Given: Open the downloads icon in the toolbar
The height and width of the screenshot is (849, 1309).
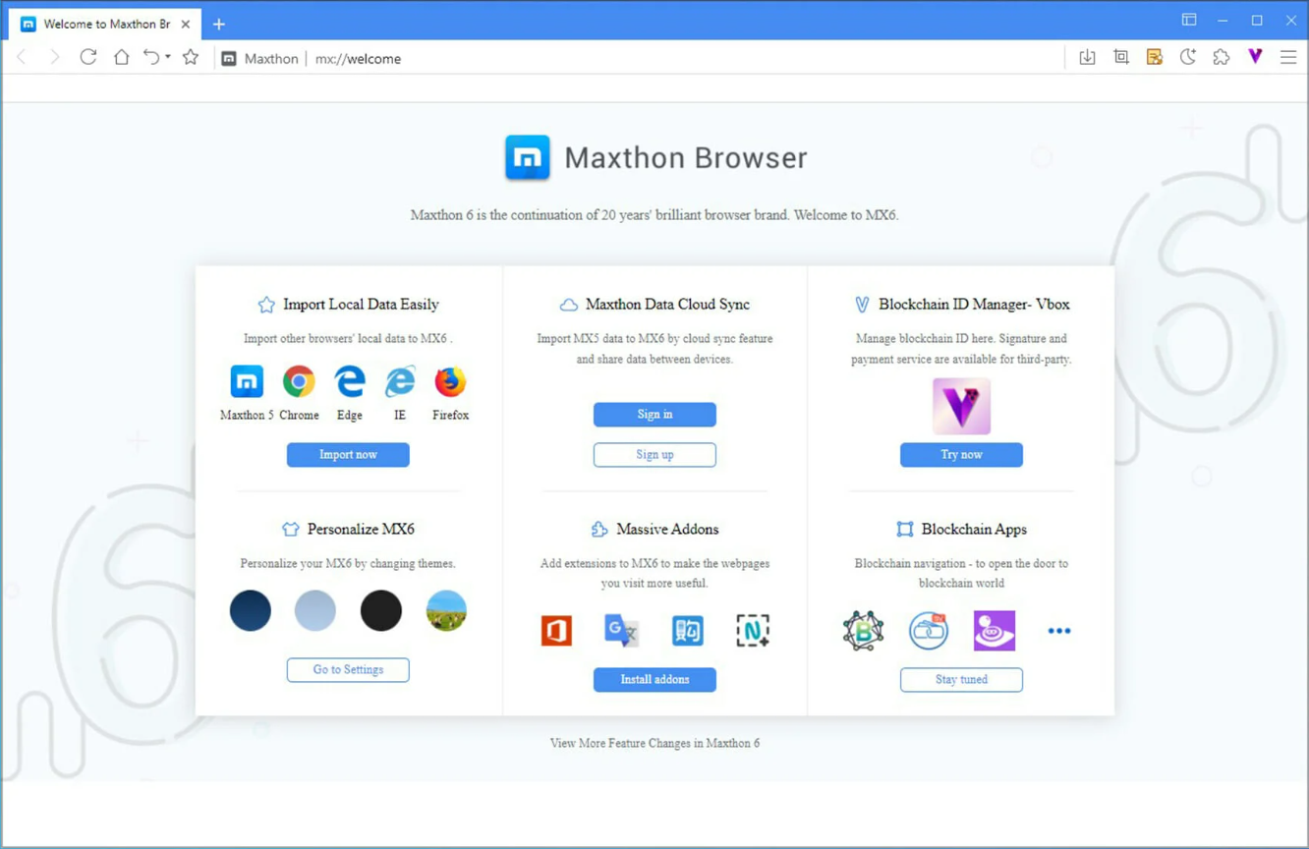Looking at the screenshot, I should tap(1087, 57).
